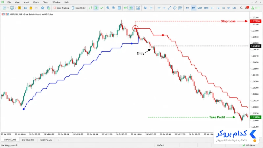This screenshot has height=148, width=263.
Task: Click the black 1.26940 price label
Action: click(255, 46)
